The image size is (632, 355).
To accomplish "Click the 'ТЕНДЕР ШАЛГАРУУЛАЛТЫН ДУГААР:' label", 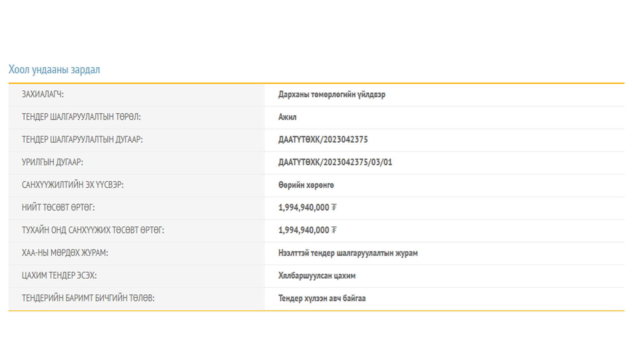I will pyautogui.click(x=82, y=140).
